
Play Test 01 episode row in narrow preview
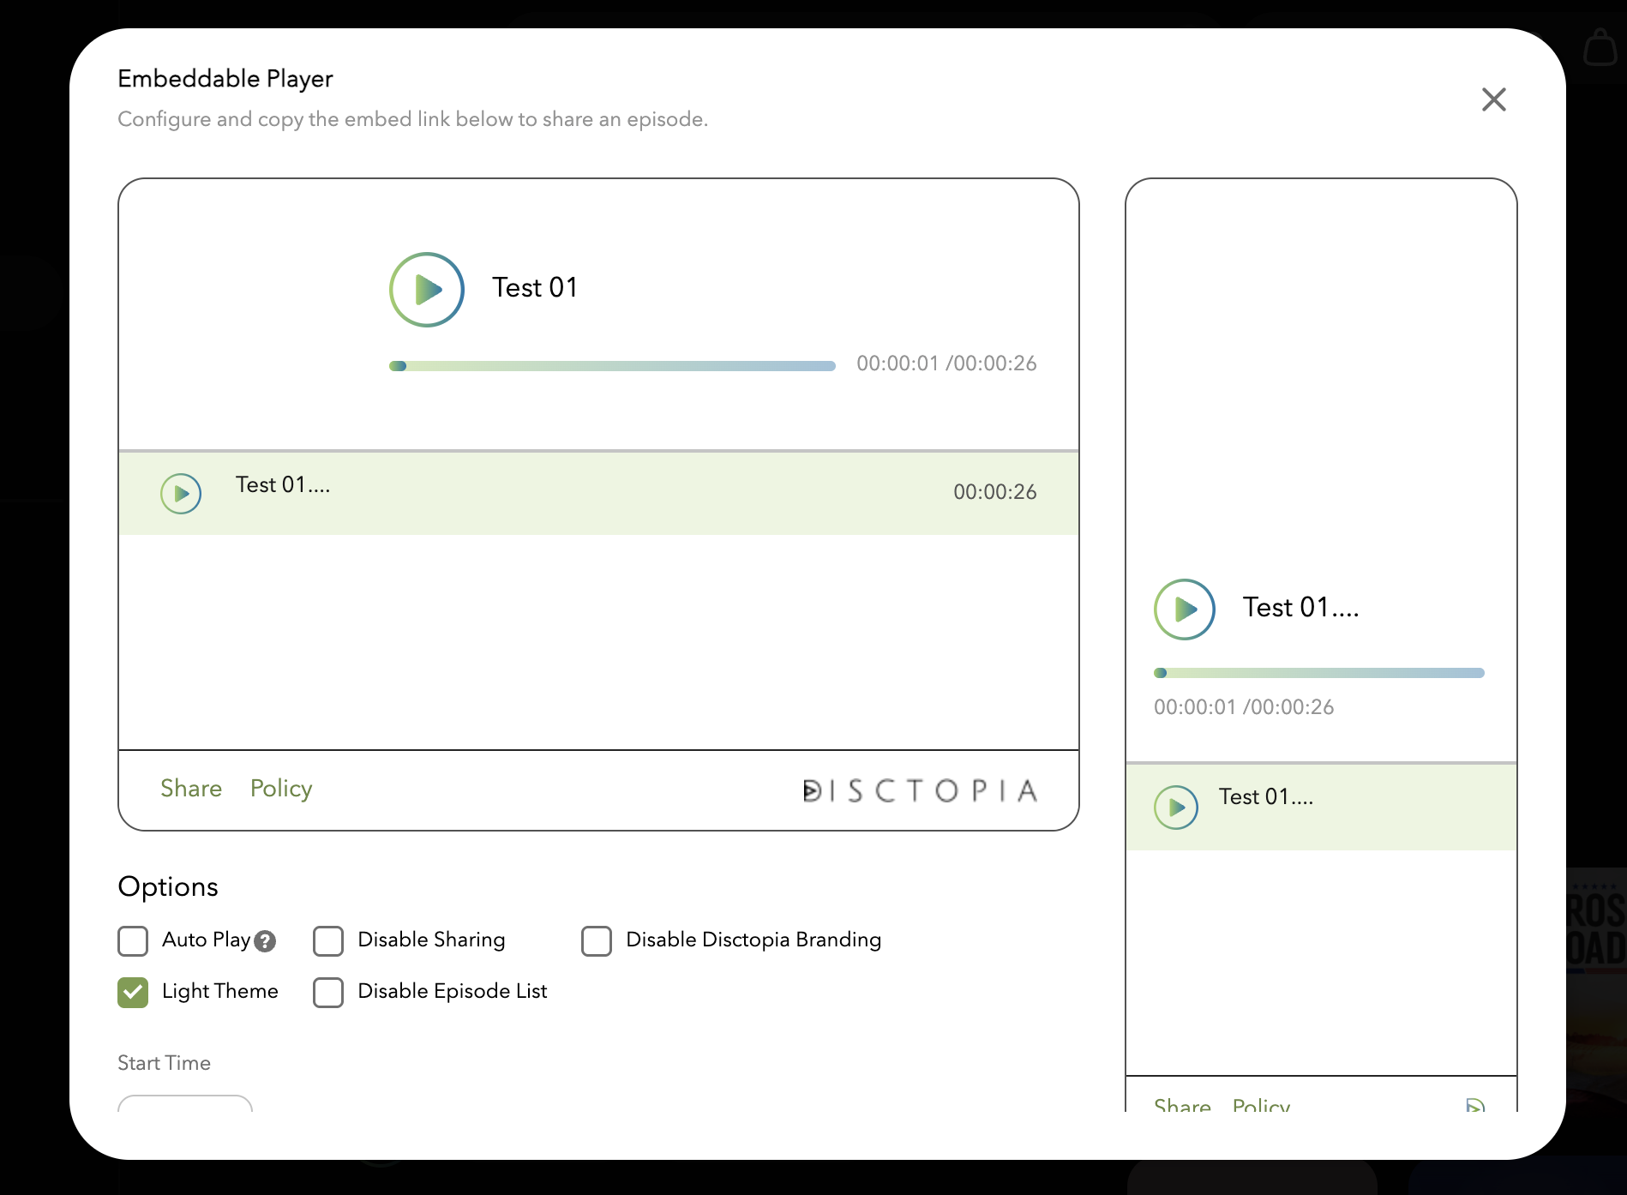tap(1176, 808)
